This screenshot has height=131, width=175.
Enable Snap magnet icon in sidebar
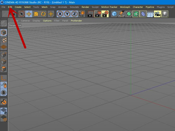pos(4,102)
